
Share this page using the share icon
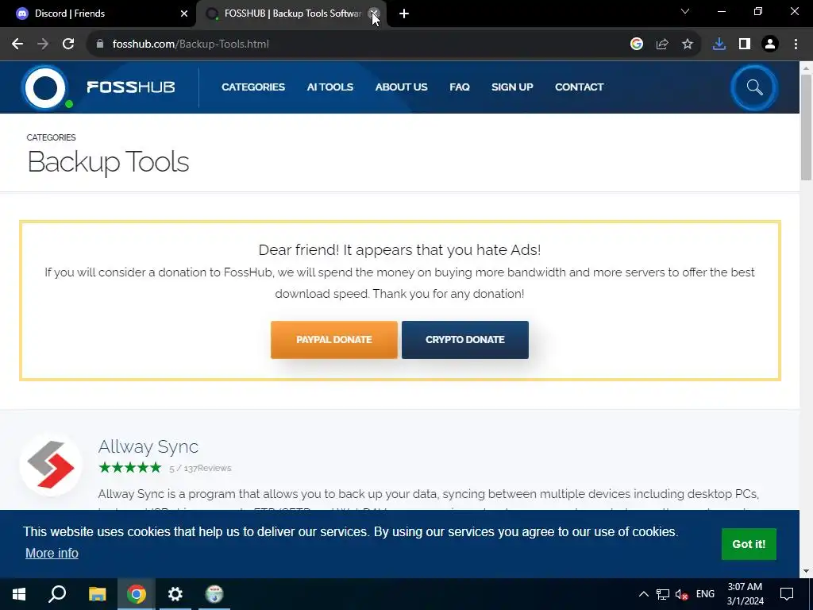click(662, 44)
